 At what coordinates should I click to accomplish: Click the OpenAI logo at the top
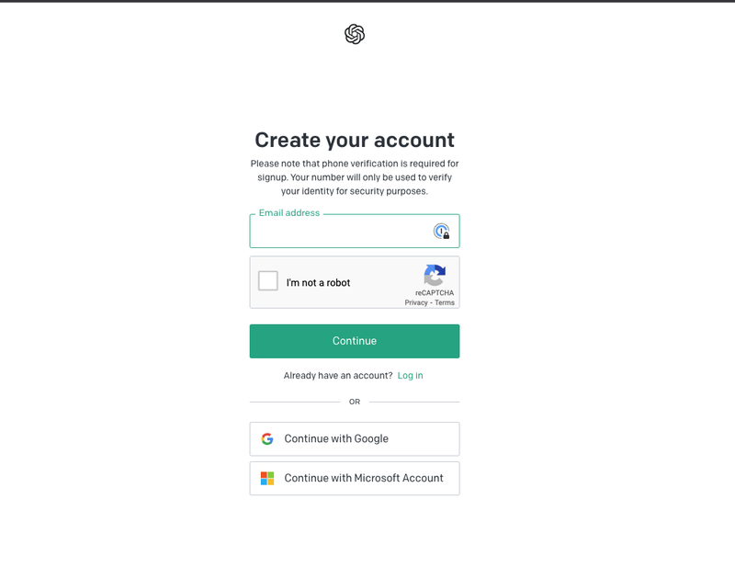(x=355, y=34)
